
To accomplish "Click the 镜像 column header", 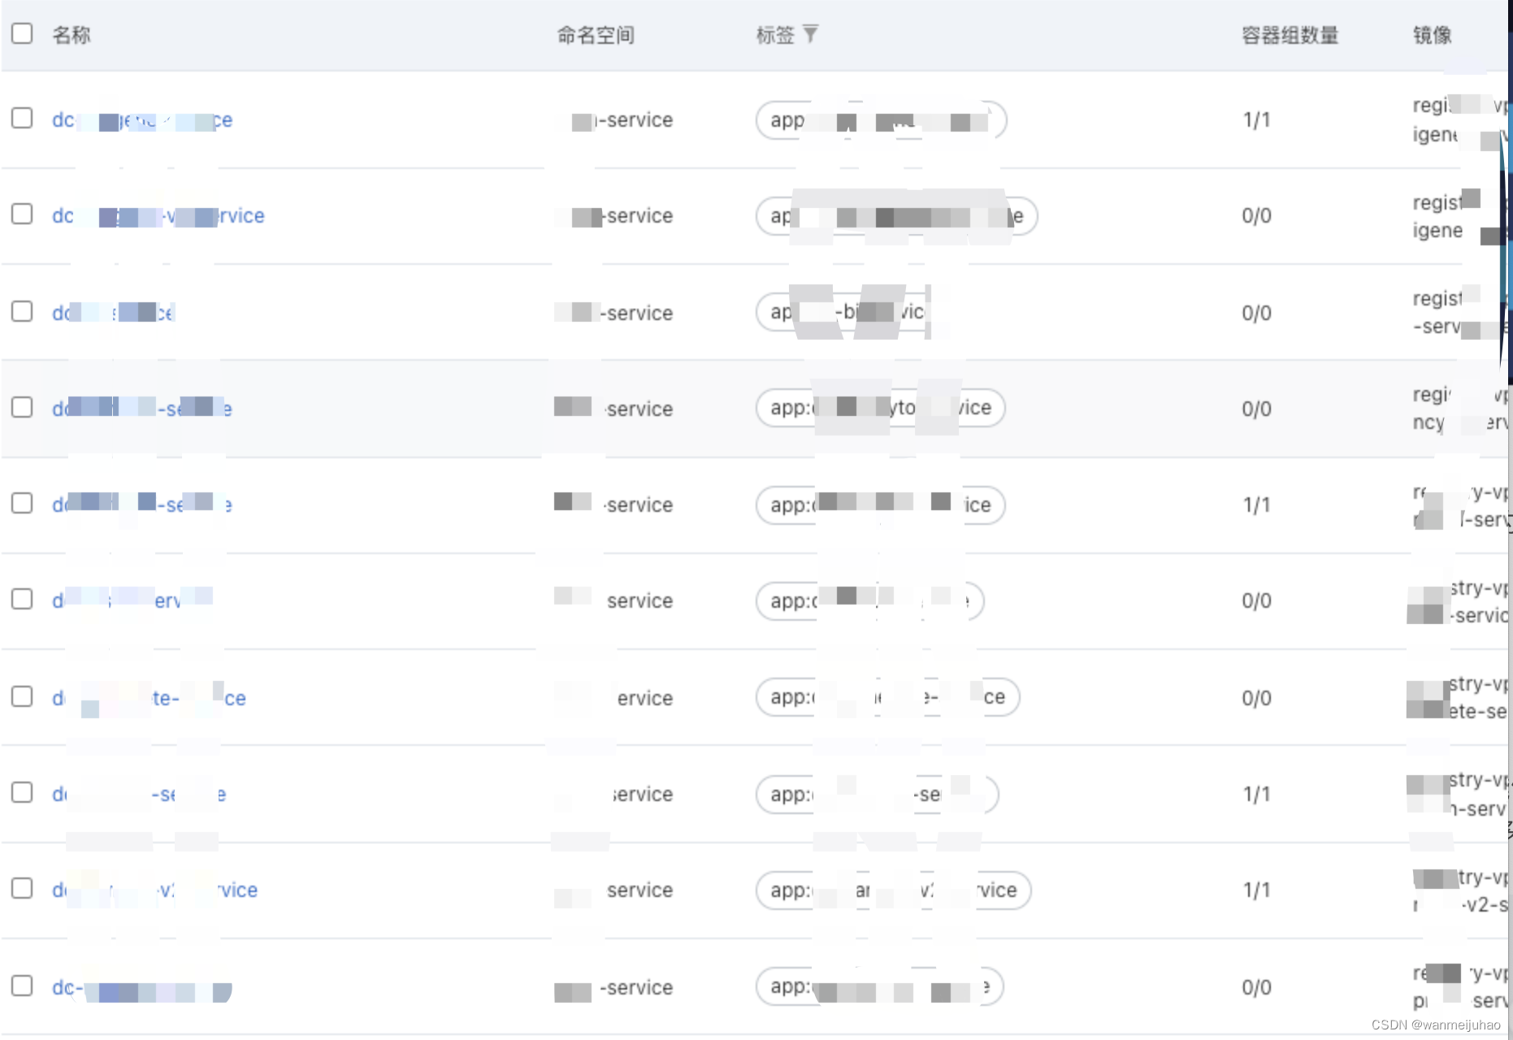I will click(1433, 35).
